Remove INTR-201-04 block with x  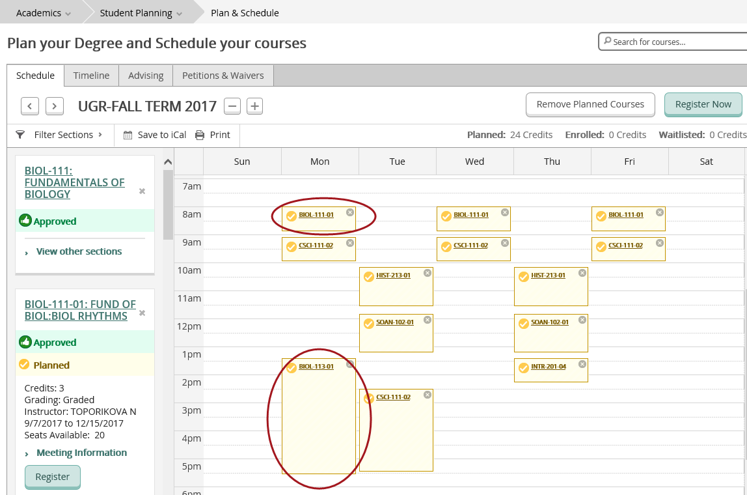[x=582, y=364]
